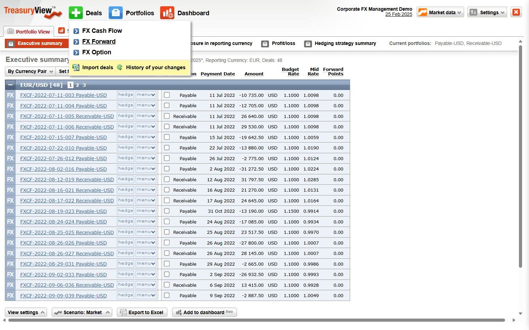Click the green Deals plus icon

[x=76, y=13]
